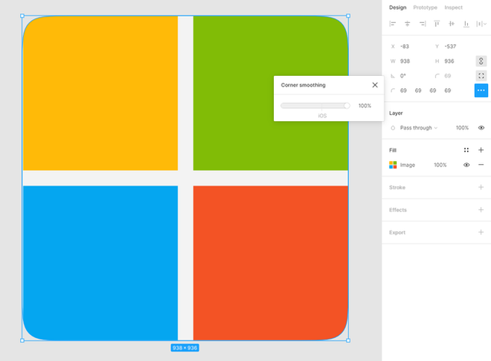
Task: Close the Corner smoothing popup
Action: point(375,85)
